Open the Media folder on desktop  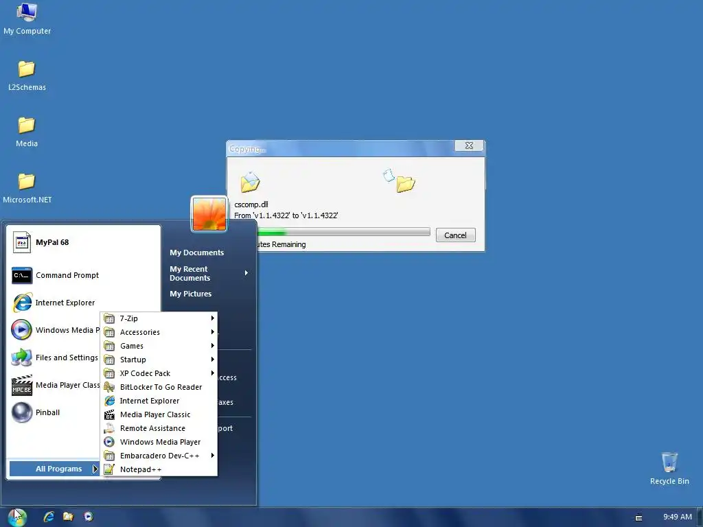click(27, 132)
